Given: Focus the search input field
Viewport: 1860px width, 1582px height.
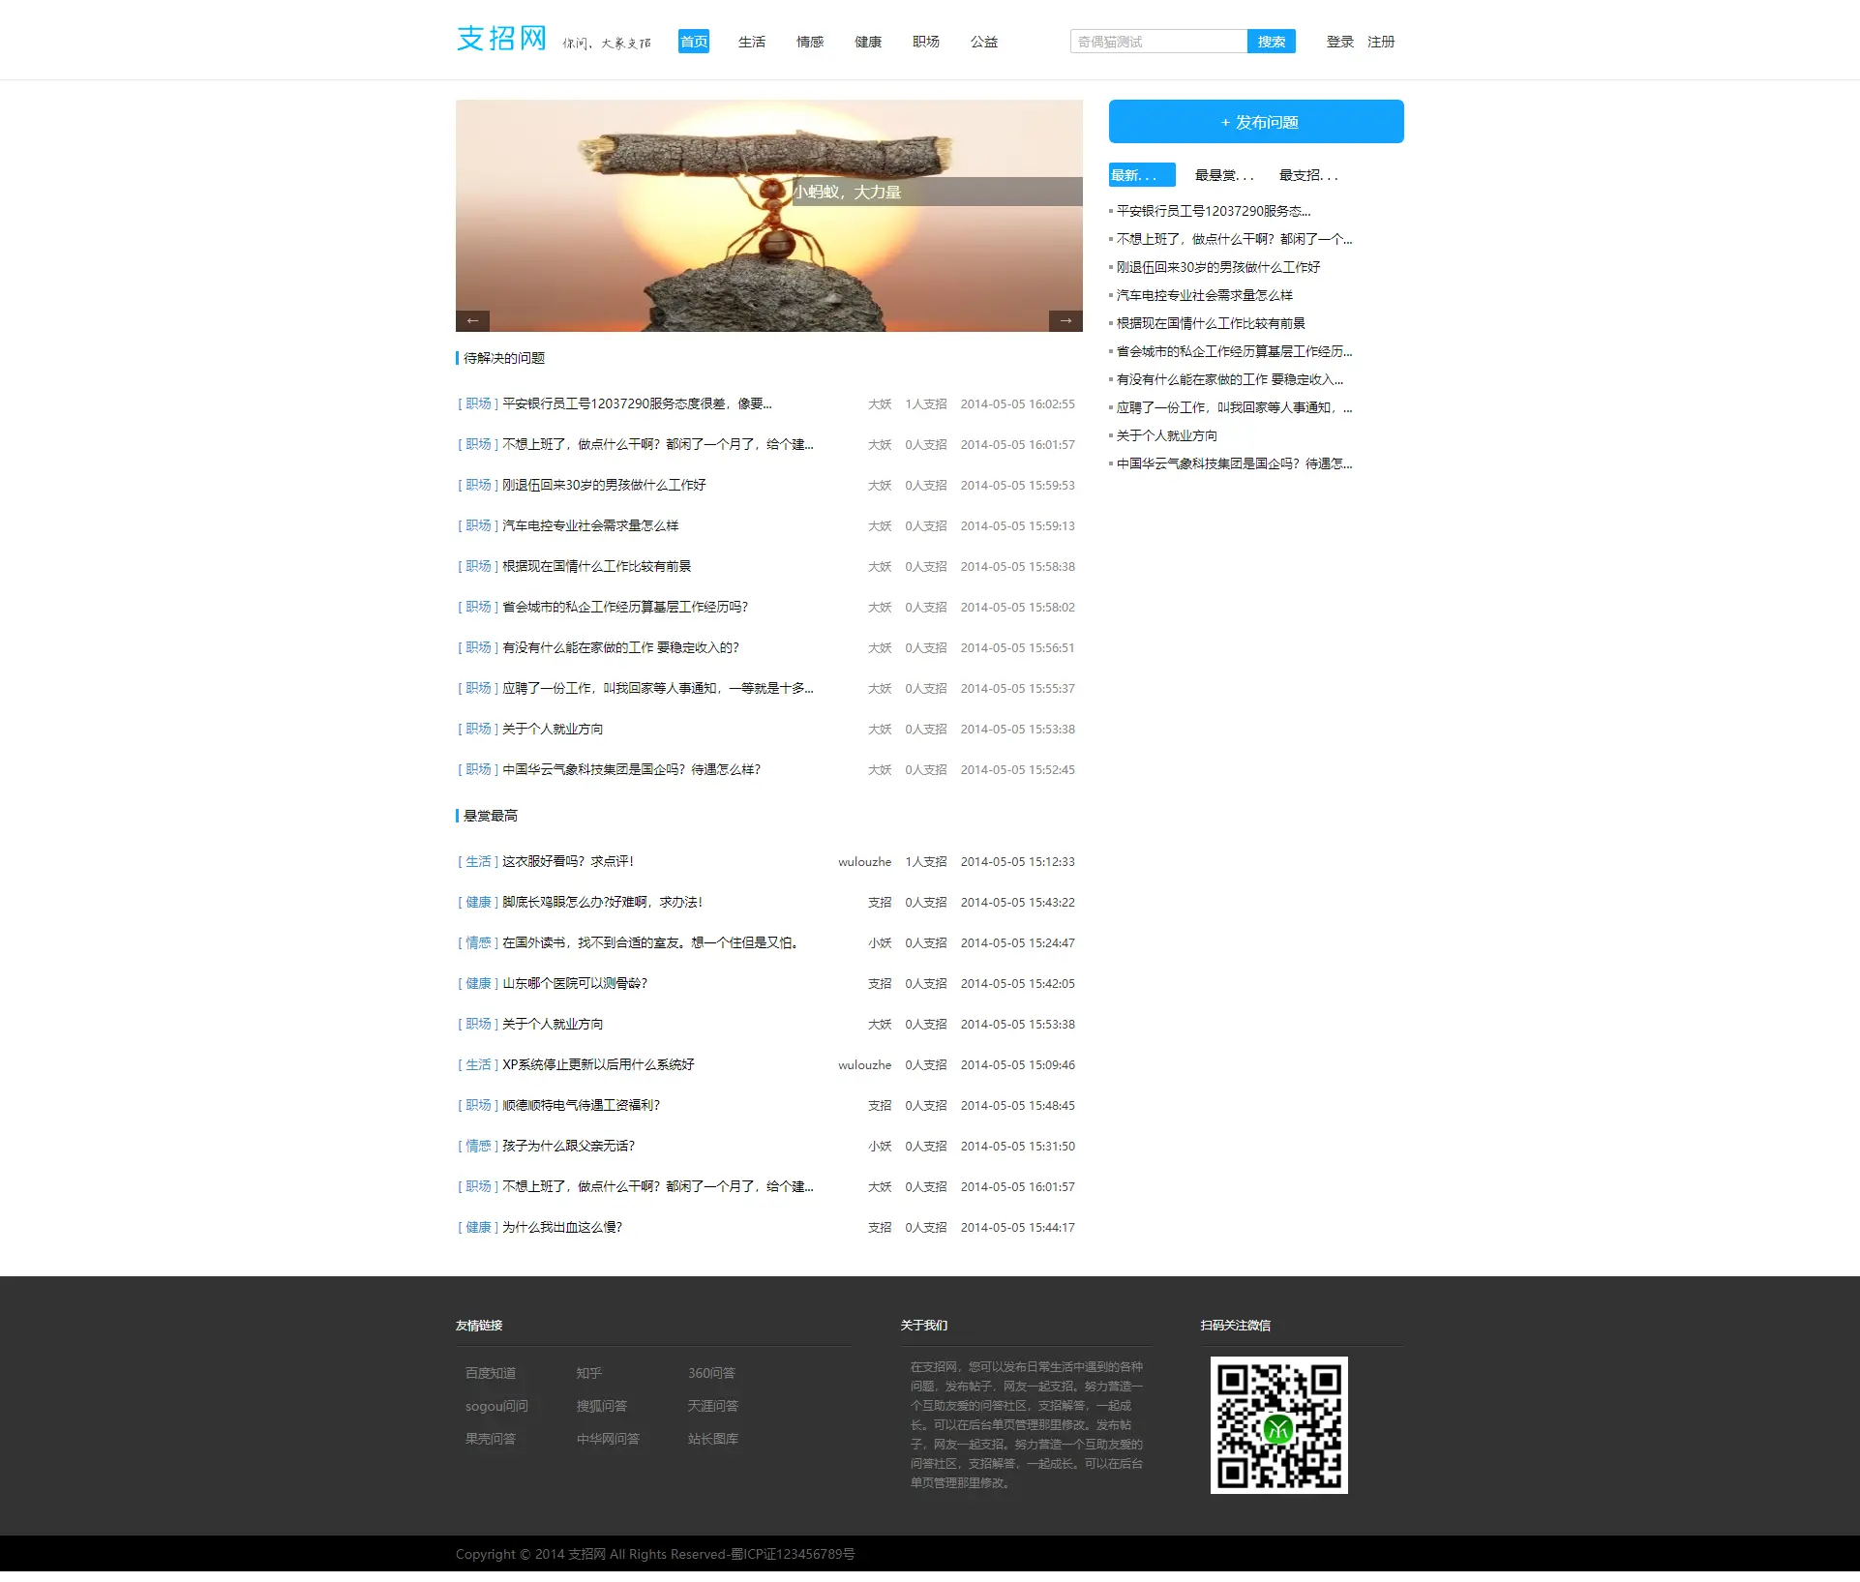Looking at the screenshot, I should [x=1158, y=42].
